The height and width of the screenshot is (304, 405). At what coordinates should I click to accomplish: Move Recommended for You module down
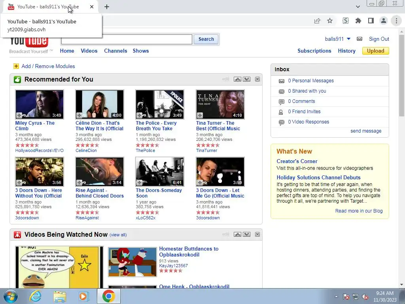coord(247,79)
